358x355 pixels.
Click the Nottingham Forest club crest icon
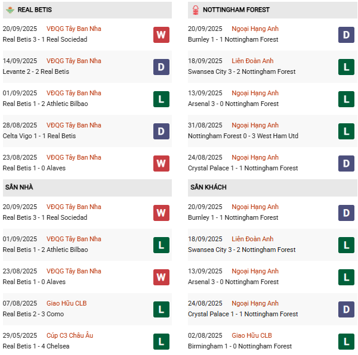194,10
